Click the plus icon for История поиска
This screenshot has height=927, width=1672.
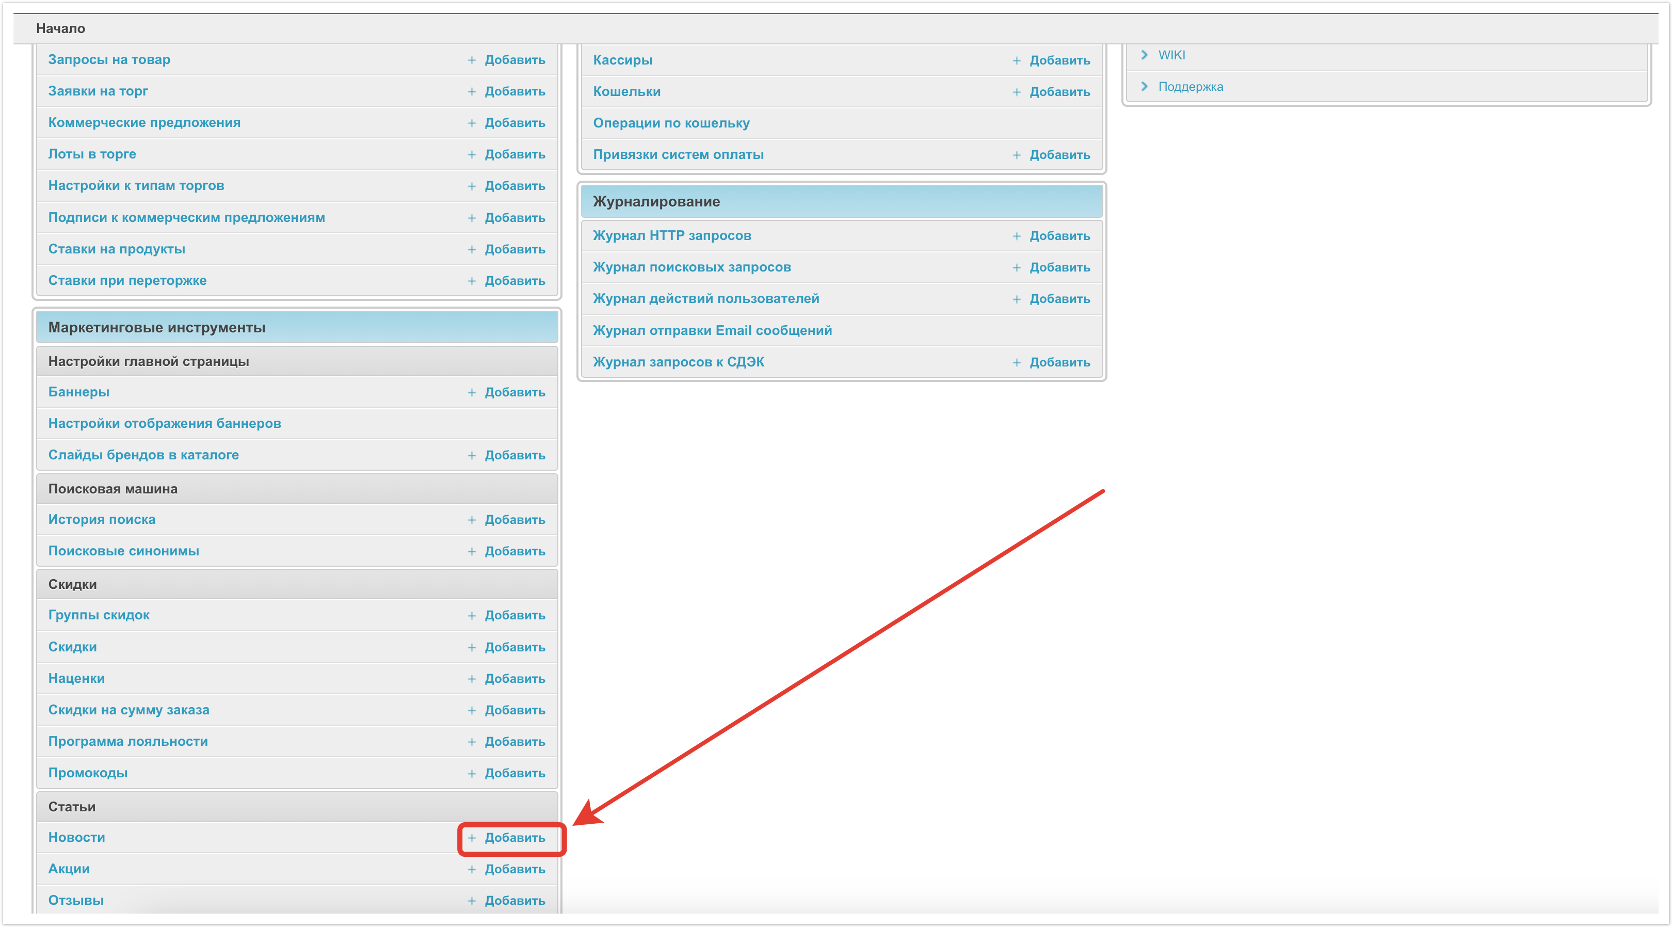tap(472, 520)
